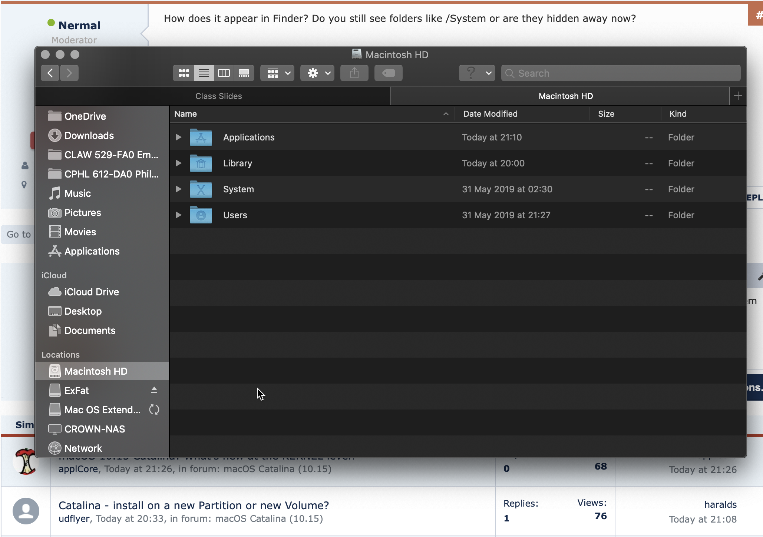This screenshot has height=537, width=763.
Task: Open udflyer's profile link in forum
Action: tap(74, 518)
